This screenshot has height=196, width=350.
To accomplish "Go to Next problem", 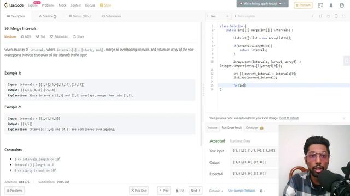I will 196,191.
